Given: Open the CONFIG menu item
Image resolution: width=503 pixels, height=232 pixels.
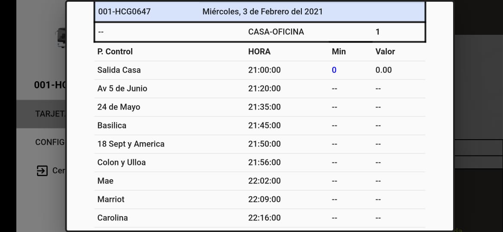Looking at the screenshot, I should [x=50, y=142].
